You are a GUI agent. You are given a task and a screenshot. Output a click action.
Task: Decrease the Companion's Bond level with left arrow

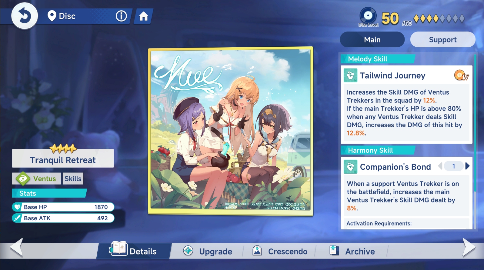point(440,166)
